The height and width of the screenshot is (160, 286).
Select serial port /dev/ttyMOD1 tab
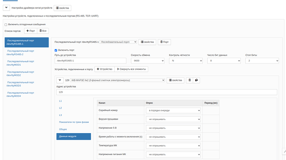(27, 63)
